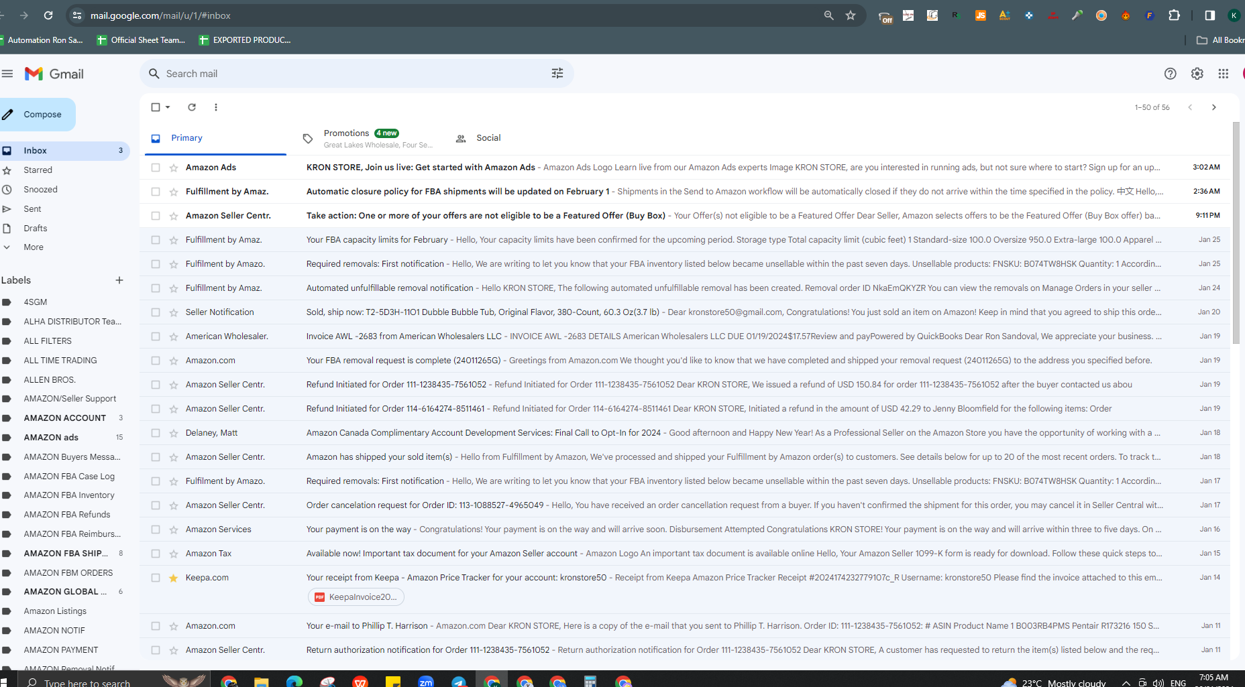Select the Amazon Ads email checkbox

pos(156,168)
